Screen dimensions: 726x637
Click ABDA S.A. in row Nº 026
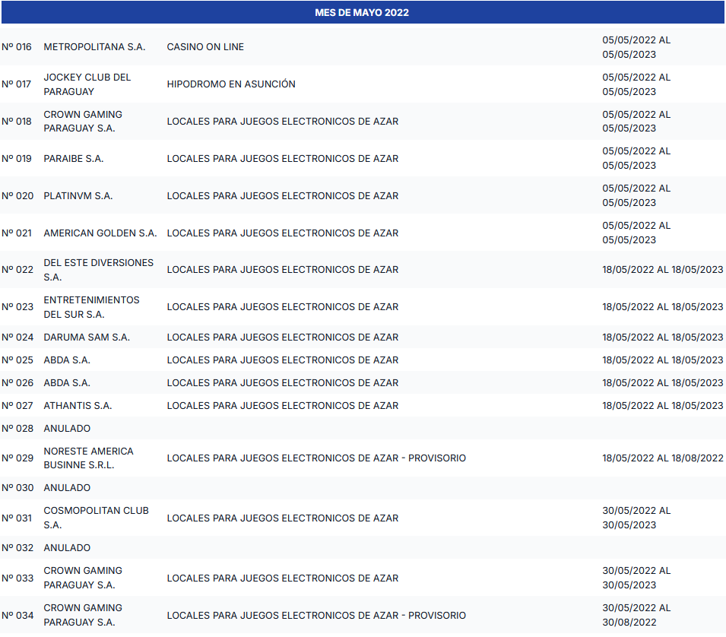pos(67,383)
